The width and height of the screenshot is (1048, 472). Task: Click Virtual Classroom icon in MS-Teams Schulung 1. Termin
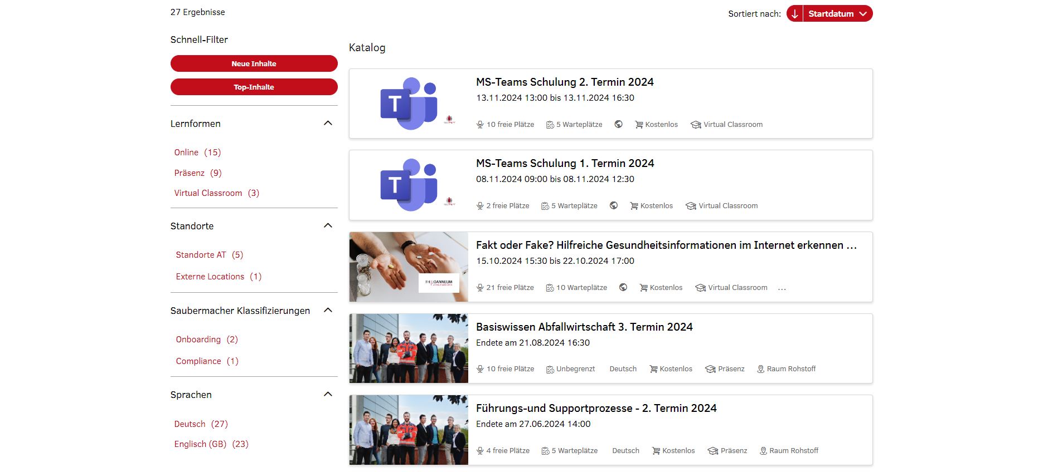pos(691,206)
